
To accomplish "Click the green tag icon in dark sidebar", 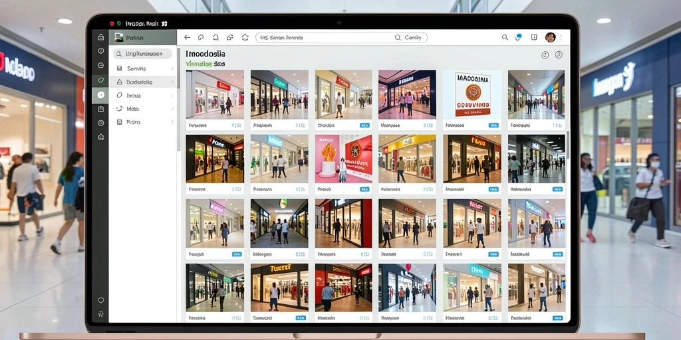I will [101, 80].
